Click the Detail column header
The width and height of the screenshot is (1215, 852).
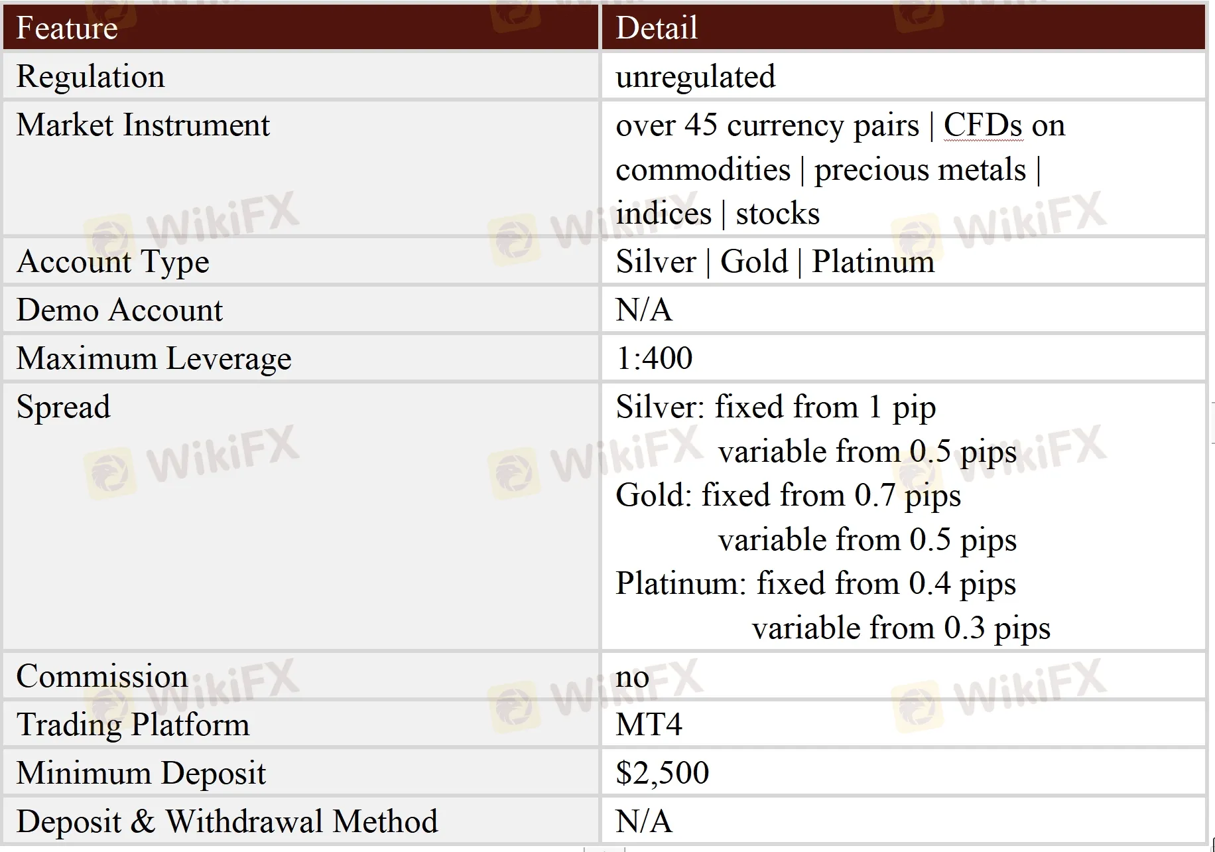point(657,28)
